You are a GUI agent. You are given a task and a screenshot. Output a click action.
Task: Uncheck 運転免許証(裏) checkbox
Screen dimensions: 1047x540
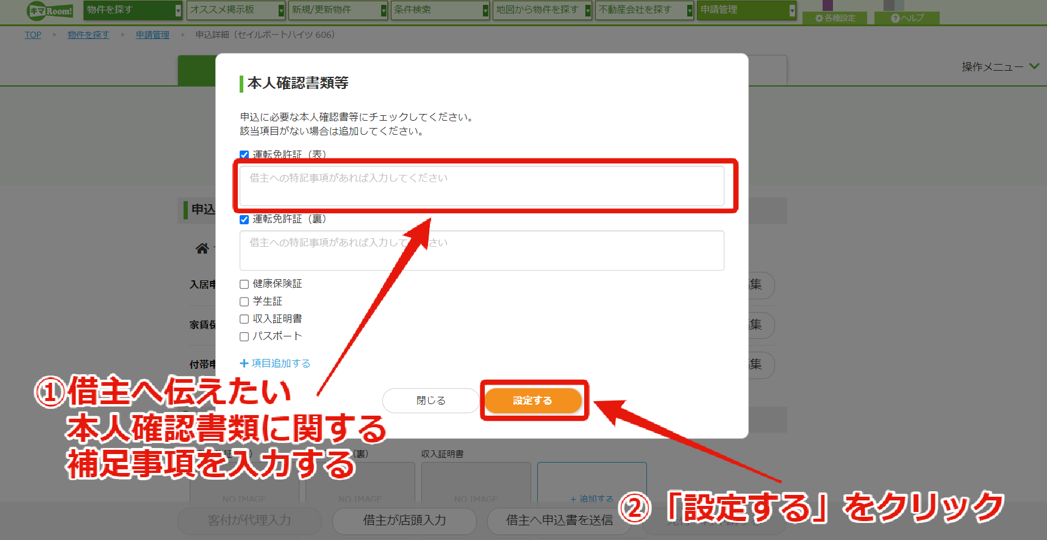click(x=244, y=219)
